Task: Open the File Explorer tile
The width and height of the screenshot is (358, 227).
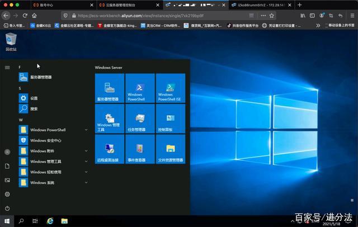Action: click(x=171, y=149)
